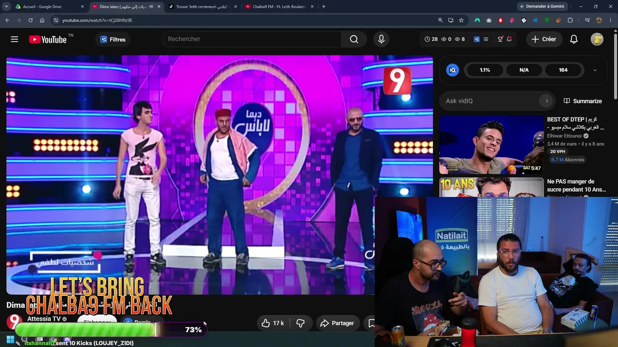This screenshot has width=618, height=347.
Task: Click the Partager share button
Action: [337, 323]
